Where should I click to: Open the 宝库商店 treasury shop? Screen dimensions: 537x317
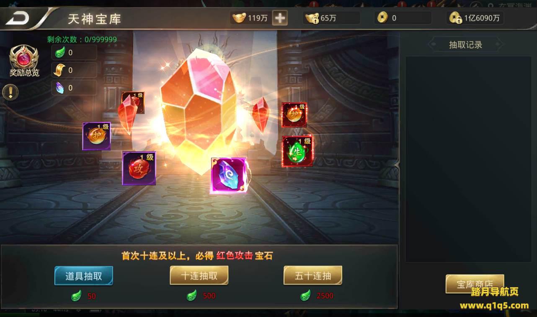(x=475, y=285)
